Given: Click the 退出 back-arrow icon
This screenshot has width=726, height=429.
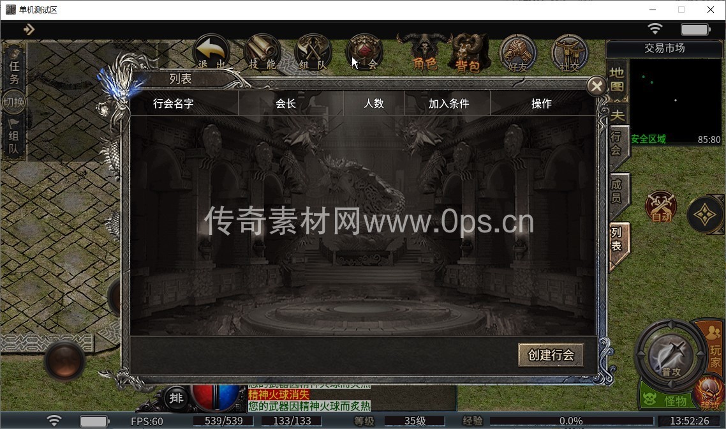Looking at the screenshot, I should [x=212, y=52].
